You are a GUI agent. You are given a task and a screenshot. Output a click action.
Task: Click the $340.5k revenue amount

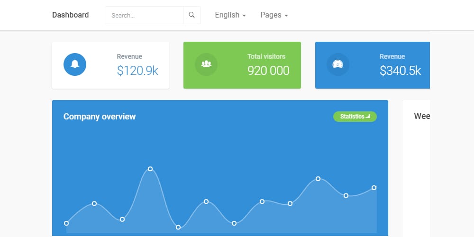point(400,71)
